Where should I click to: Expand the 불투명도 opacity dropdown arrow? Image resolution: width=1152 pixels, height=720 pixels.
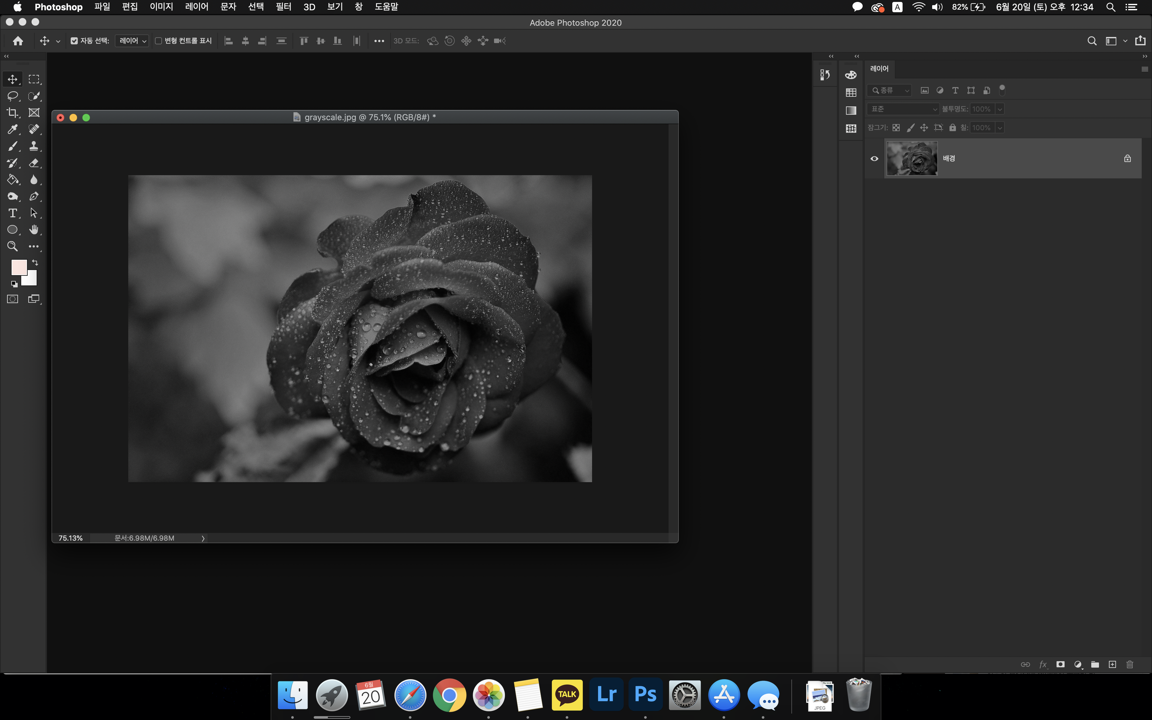[x=1000, y=109]
